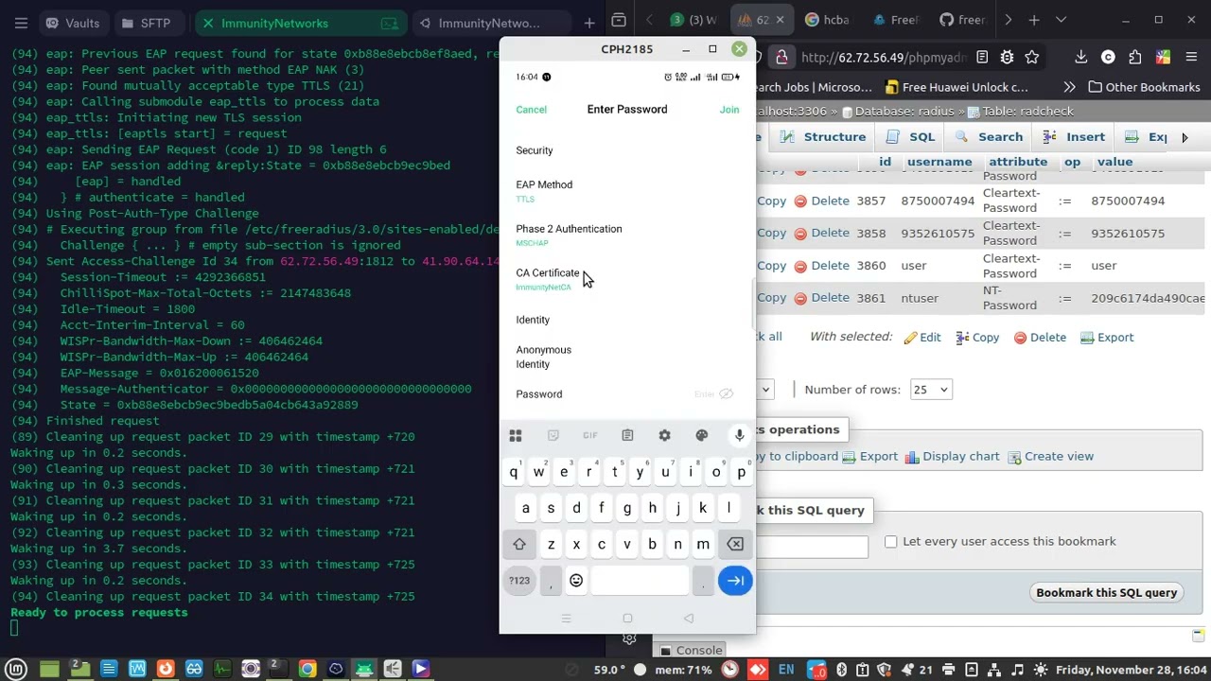Switch to phpMyAdmin Search tab
Viewport: 1211px width, 681px height.
[990, 137]
